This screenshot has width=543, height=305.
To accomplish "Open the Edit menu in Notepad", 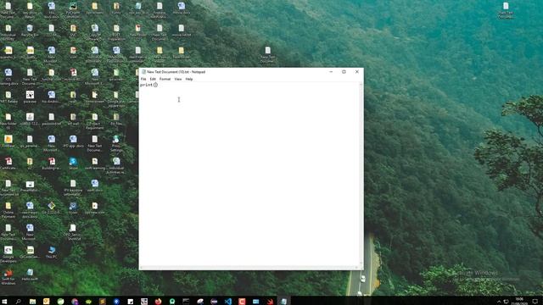I will click(153, 79).
